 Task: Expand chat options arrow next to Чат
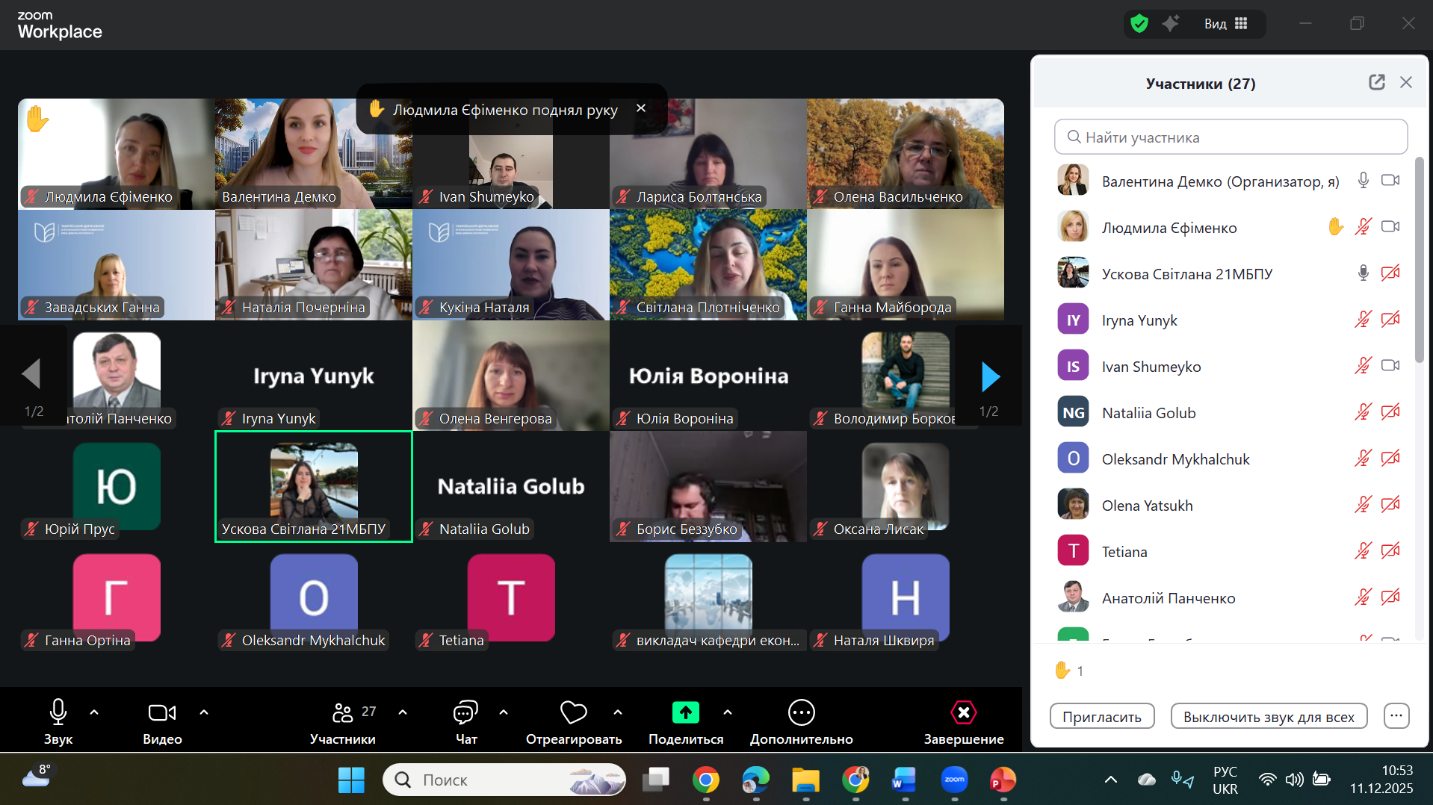(504, 712)
